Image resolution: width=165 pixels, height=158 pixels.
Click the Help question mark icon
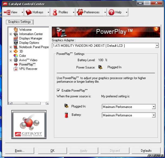[x=111, y=12]
